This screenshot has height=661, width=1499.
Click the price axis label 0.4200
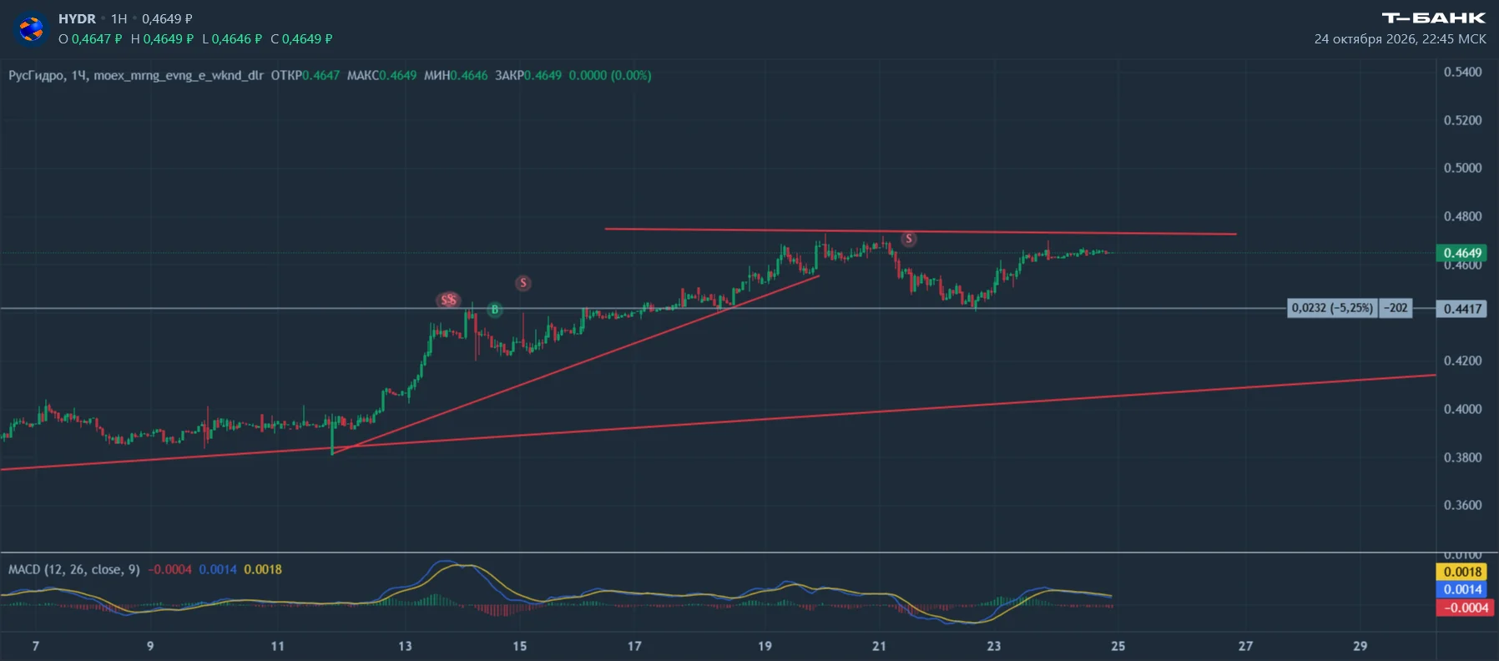click(x=1463, y=361)
